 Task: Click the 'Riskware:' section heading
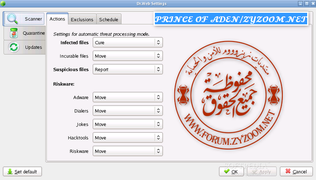pos(64,84)
